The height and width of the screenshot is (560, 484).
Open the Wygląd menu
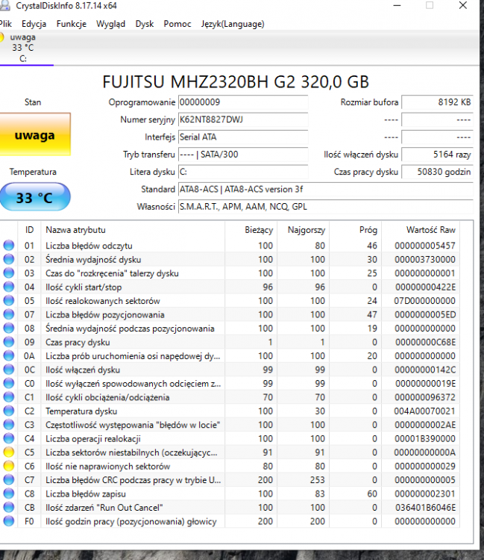[x=110, y=24]
